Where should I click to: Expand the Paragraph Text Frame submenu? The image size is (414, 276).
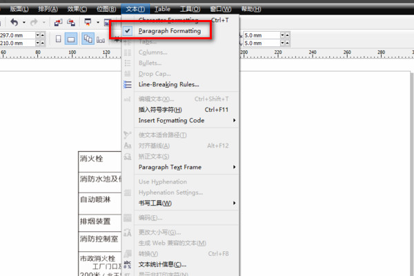tap(234, 167)
